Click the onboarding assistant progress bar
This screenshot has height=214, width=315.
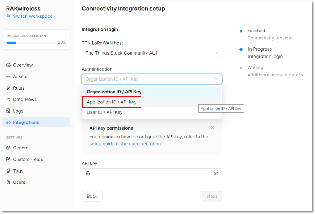click(31, 43)
